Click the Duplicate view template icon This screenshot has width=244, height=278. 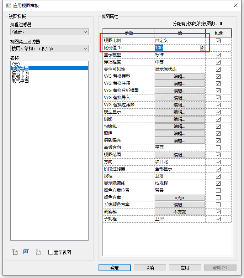[x=15, y=252]
